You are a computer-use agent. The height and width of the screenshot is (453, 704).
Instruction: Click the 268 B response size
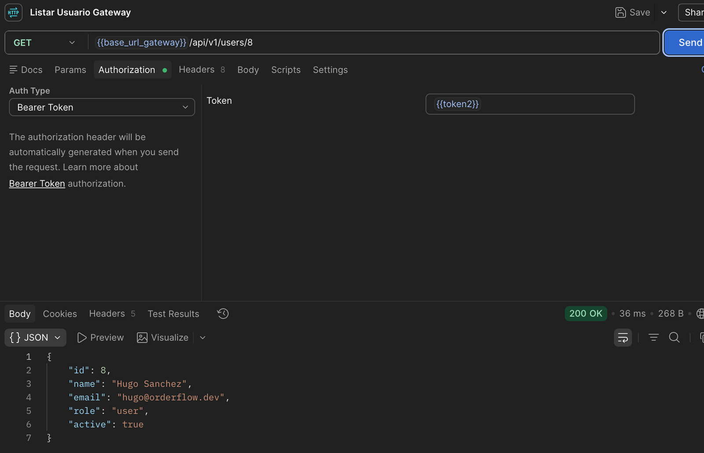tap(671, 313)
